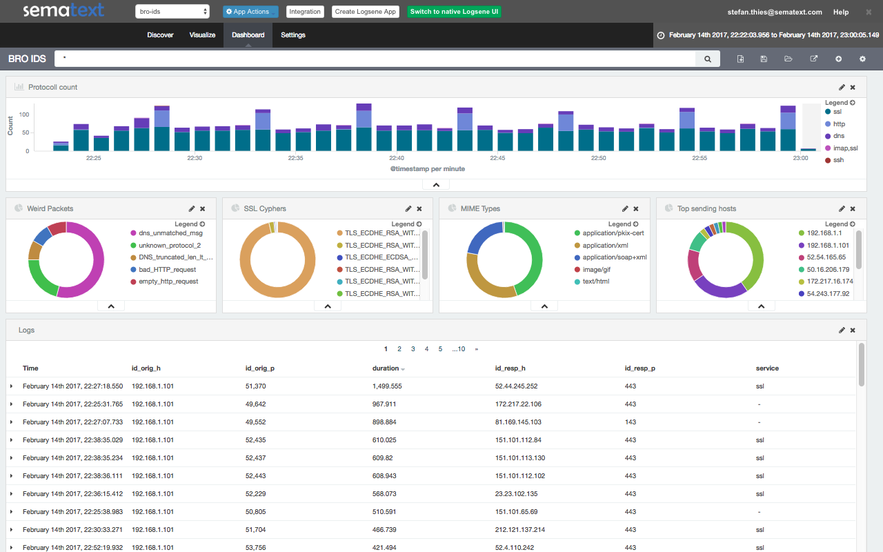Expand details of the first log row
The height and width of the screenshot is (552, 883).
coord(12,386)
